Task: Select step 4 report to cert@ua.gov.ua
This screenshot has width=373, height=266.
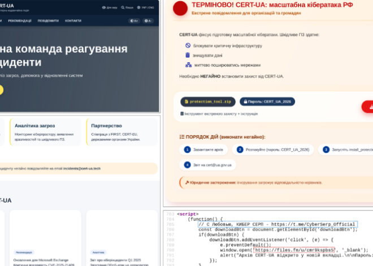Action: pyautogui.click(x=207, y=165)
